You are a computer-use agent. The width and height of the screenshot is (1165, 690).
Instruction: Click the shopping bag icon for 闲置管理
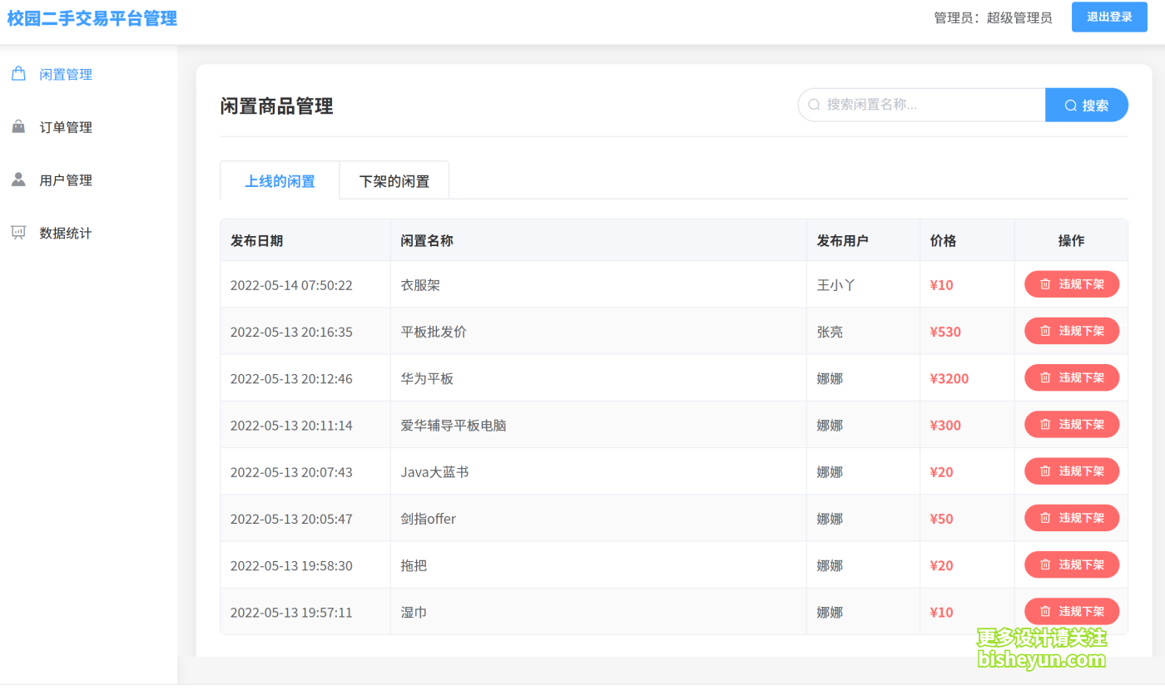click(x=18, y=74)
